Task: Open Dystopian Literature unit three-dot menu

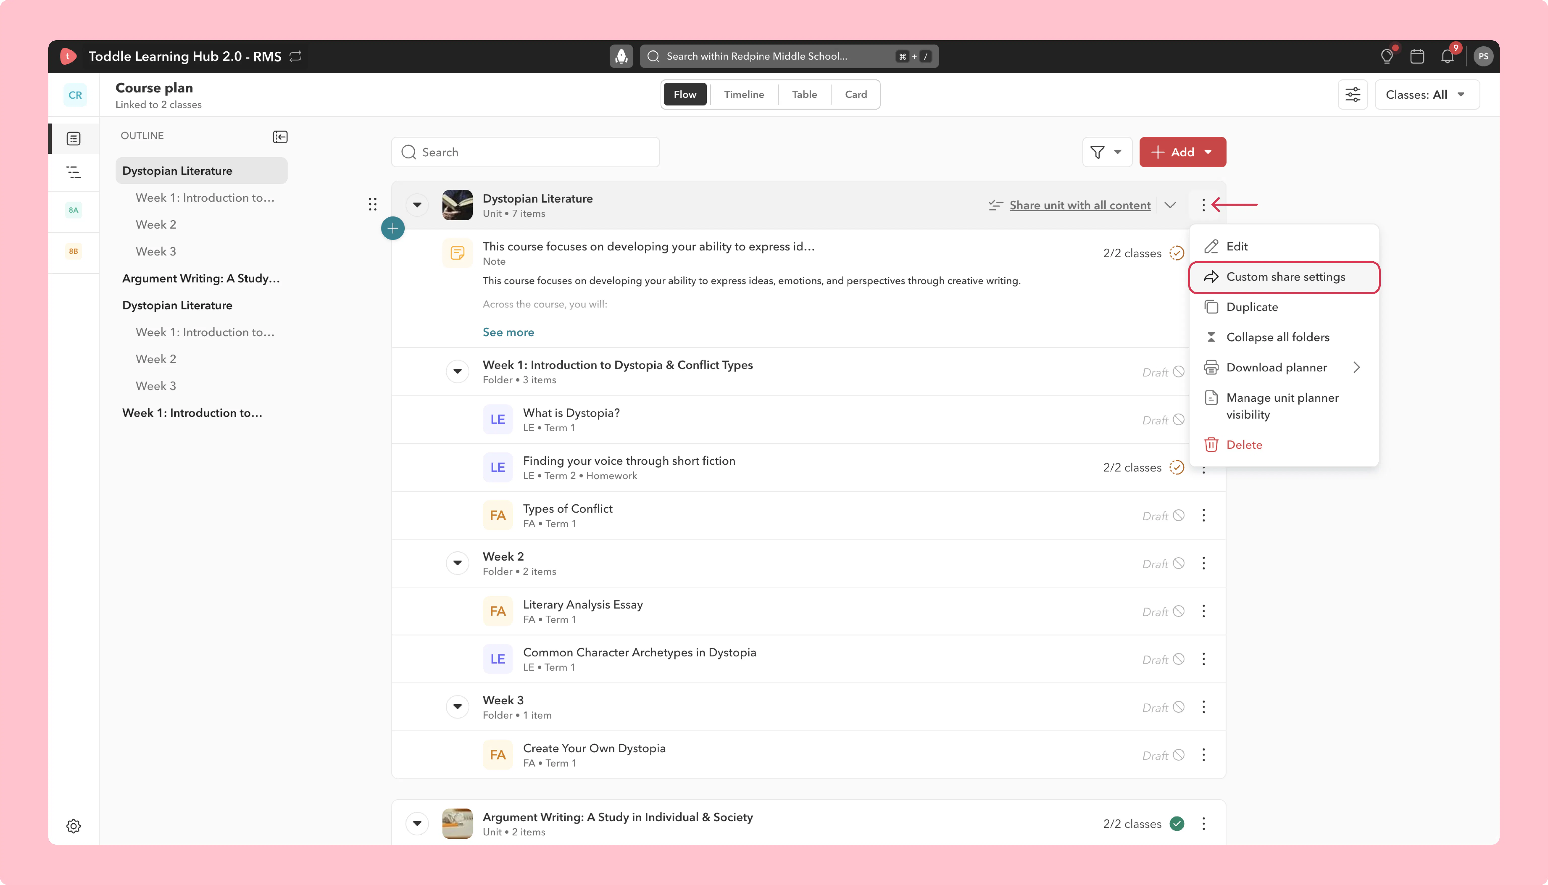Action: click(x=1204, y=205)
